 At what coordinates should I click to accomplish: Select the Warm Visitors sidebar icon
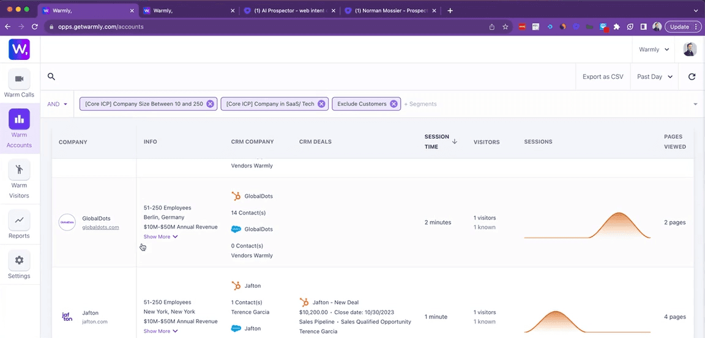tap(20, 170)
